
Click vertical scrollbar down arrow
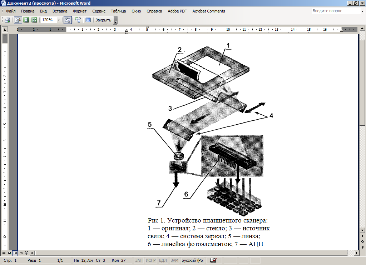pos(362,230)
